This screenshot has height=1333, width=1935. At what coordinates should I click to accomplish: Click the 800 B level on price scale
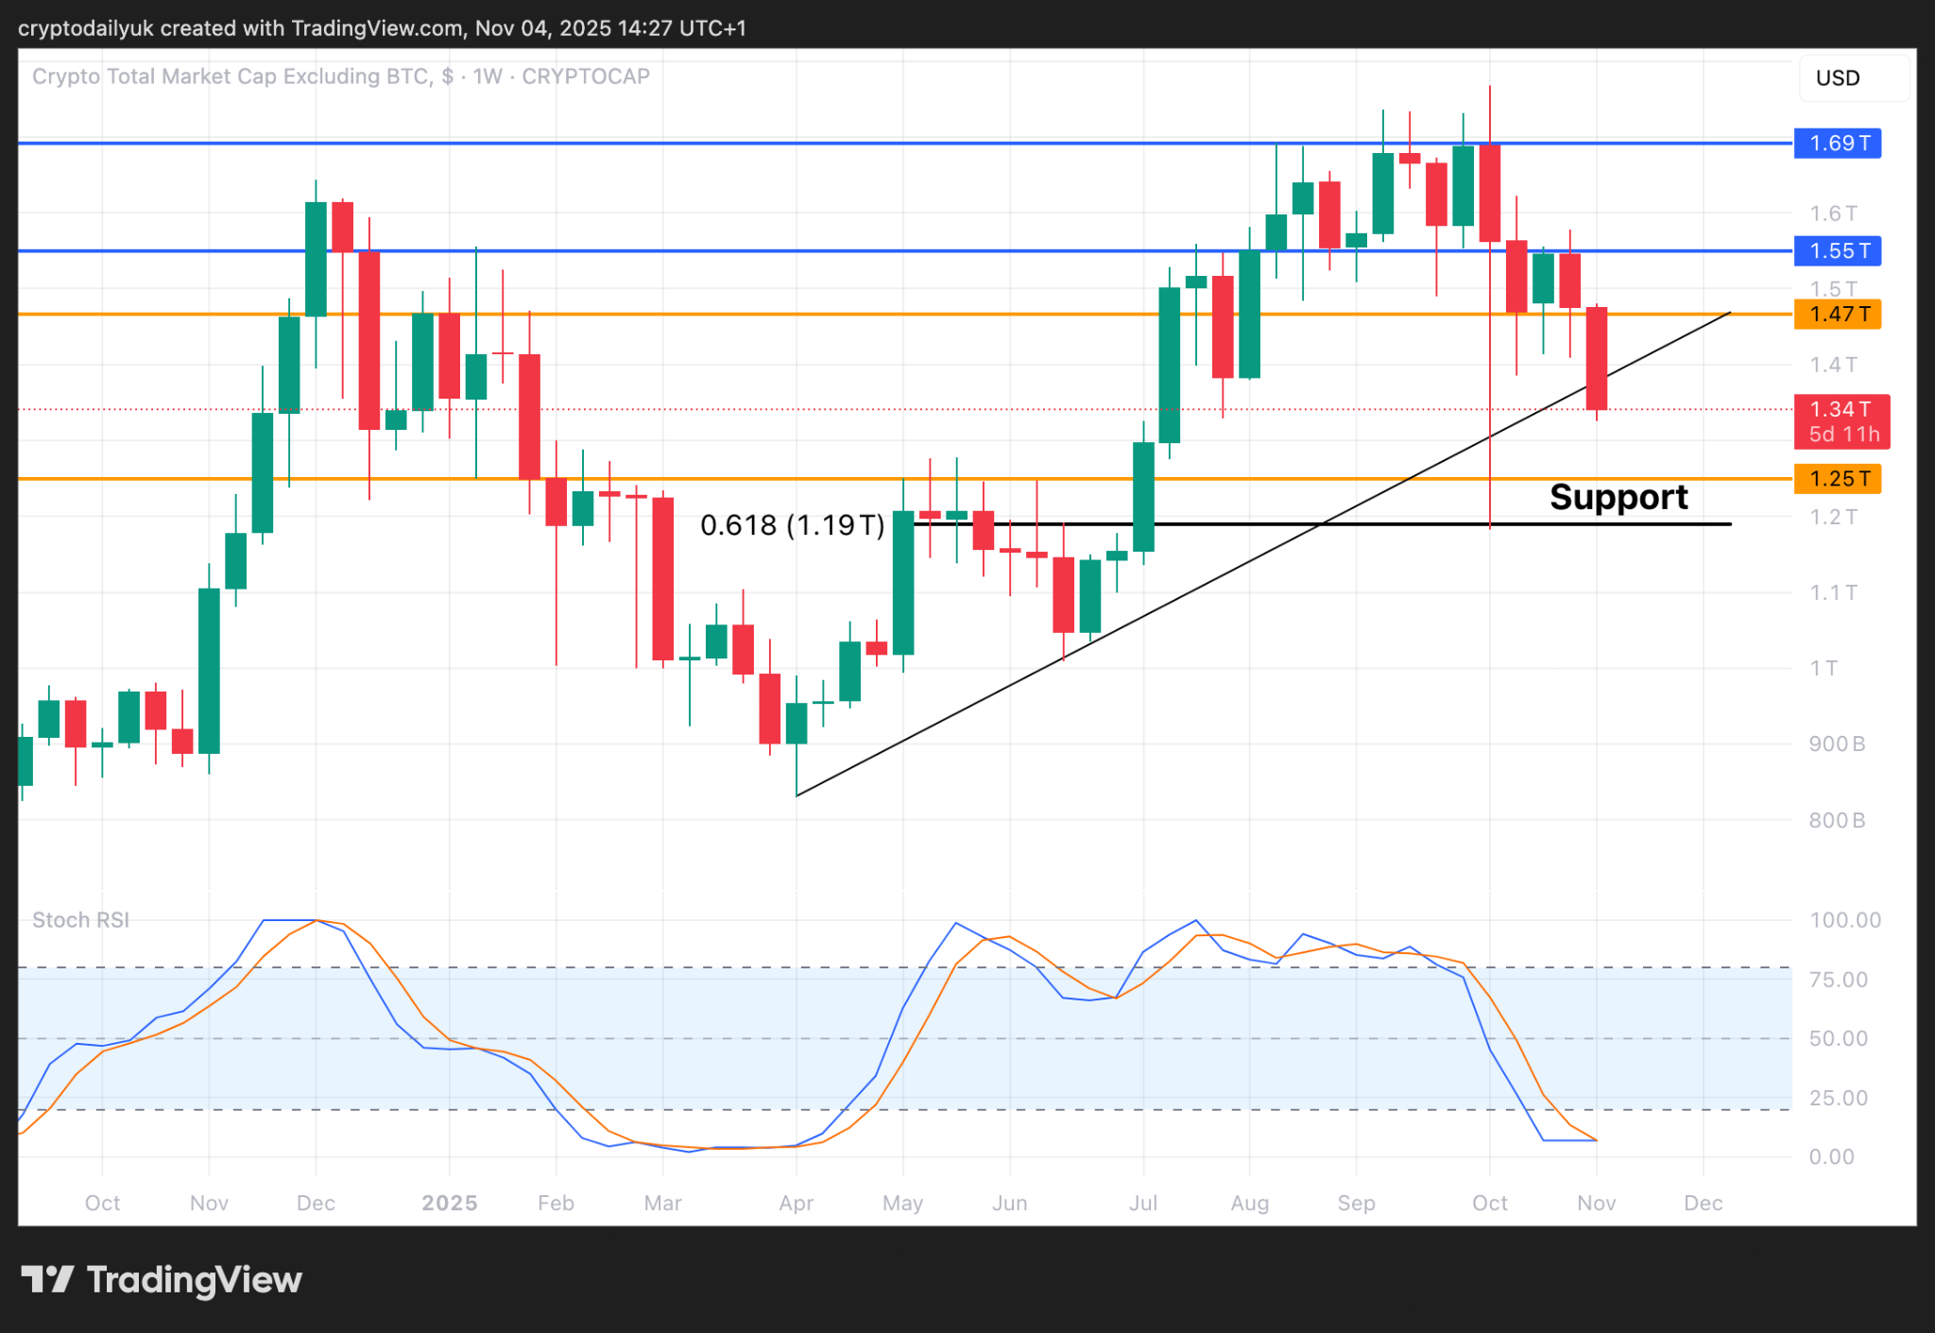[x=1837, y=820]
